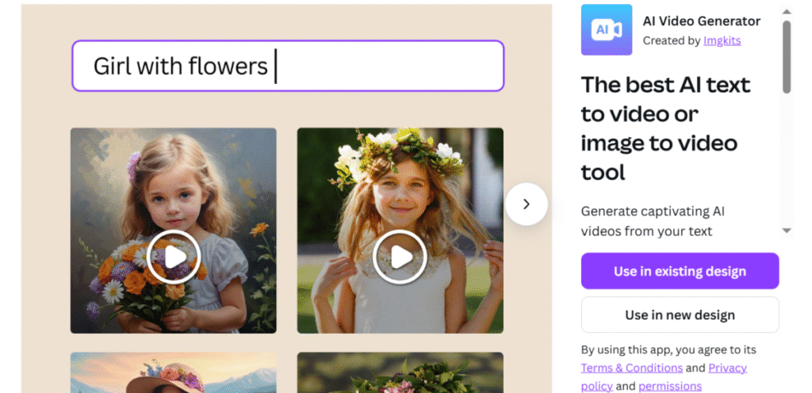
Task: Visit the Privacy policy link
Action: pos(727,368)
